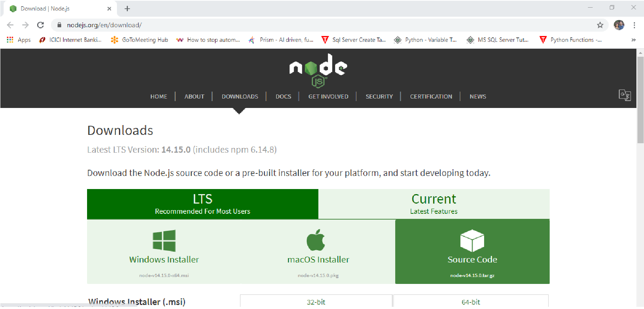Open the DOWNLOADS navigation item

(240, 97)
